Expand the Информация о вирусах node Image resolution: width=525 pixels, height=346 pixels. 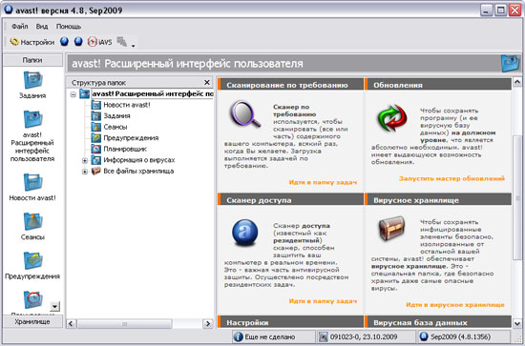click(x=85, y=160)
